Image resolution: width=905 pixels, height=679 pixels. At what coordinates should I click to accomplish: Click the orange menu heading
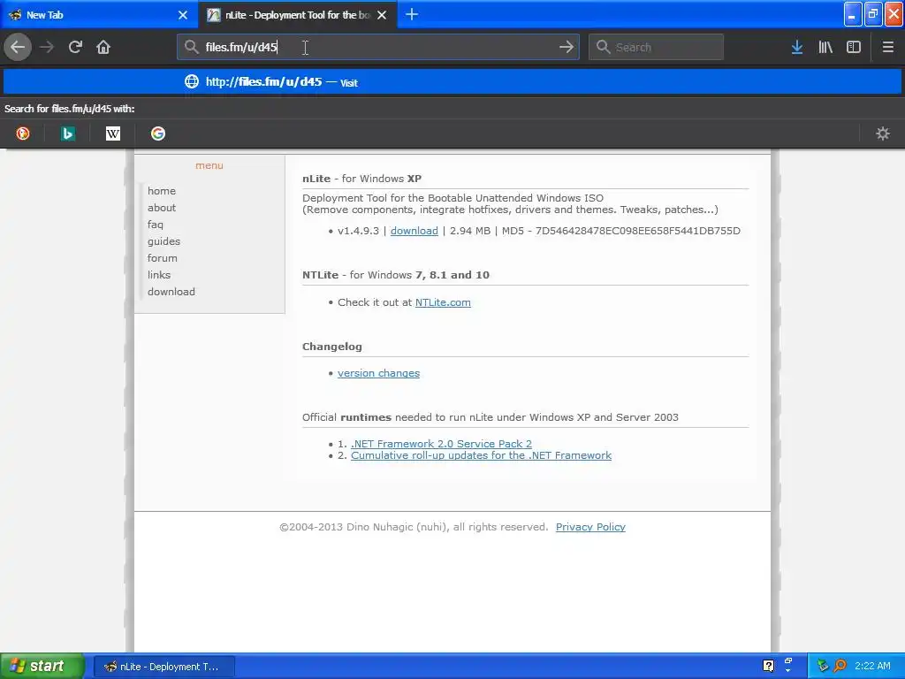[x=209, y=165]
